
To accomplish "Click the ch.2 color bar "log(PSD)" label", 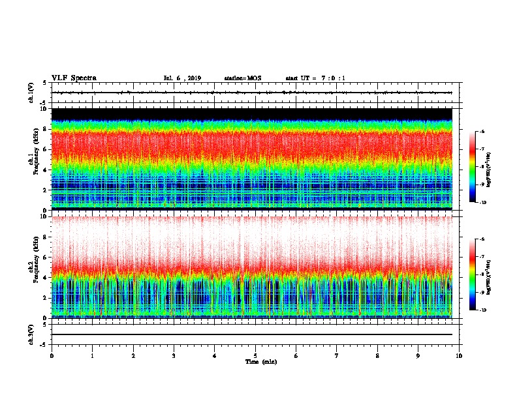I will click(489, 277).
